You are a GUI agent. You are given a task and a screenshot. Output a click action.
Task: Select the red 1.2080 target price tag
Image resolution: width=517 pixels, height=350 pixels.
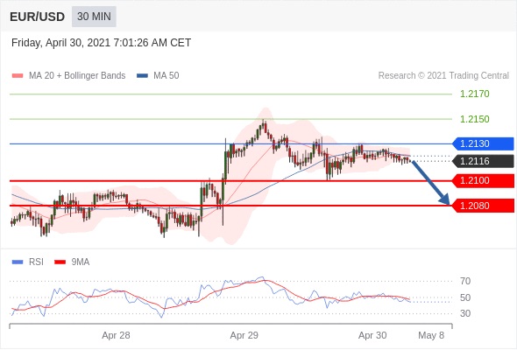483,206
